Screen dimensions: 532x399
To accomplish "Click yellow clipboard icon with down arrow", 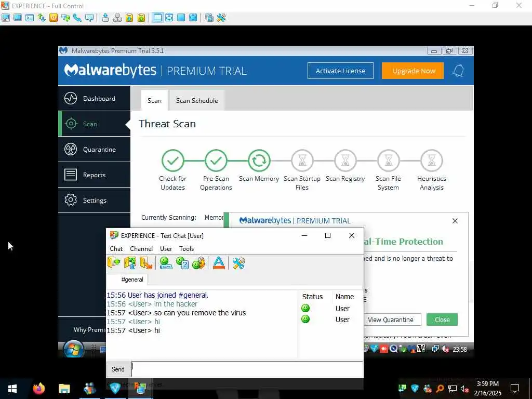I will [129, 18].
